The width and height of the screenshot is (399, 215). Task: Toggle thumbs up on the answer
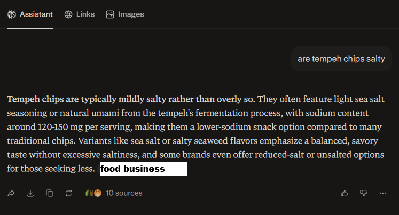(345, 193)
